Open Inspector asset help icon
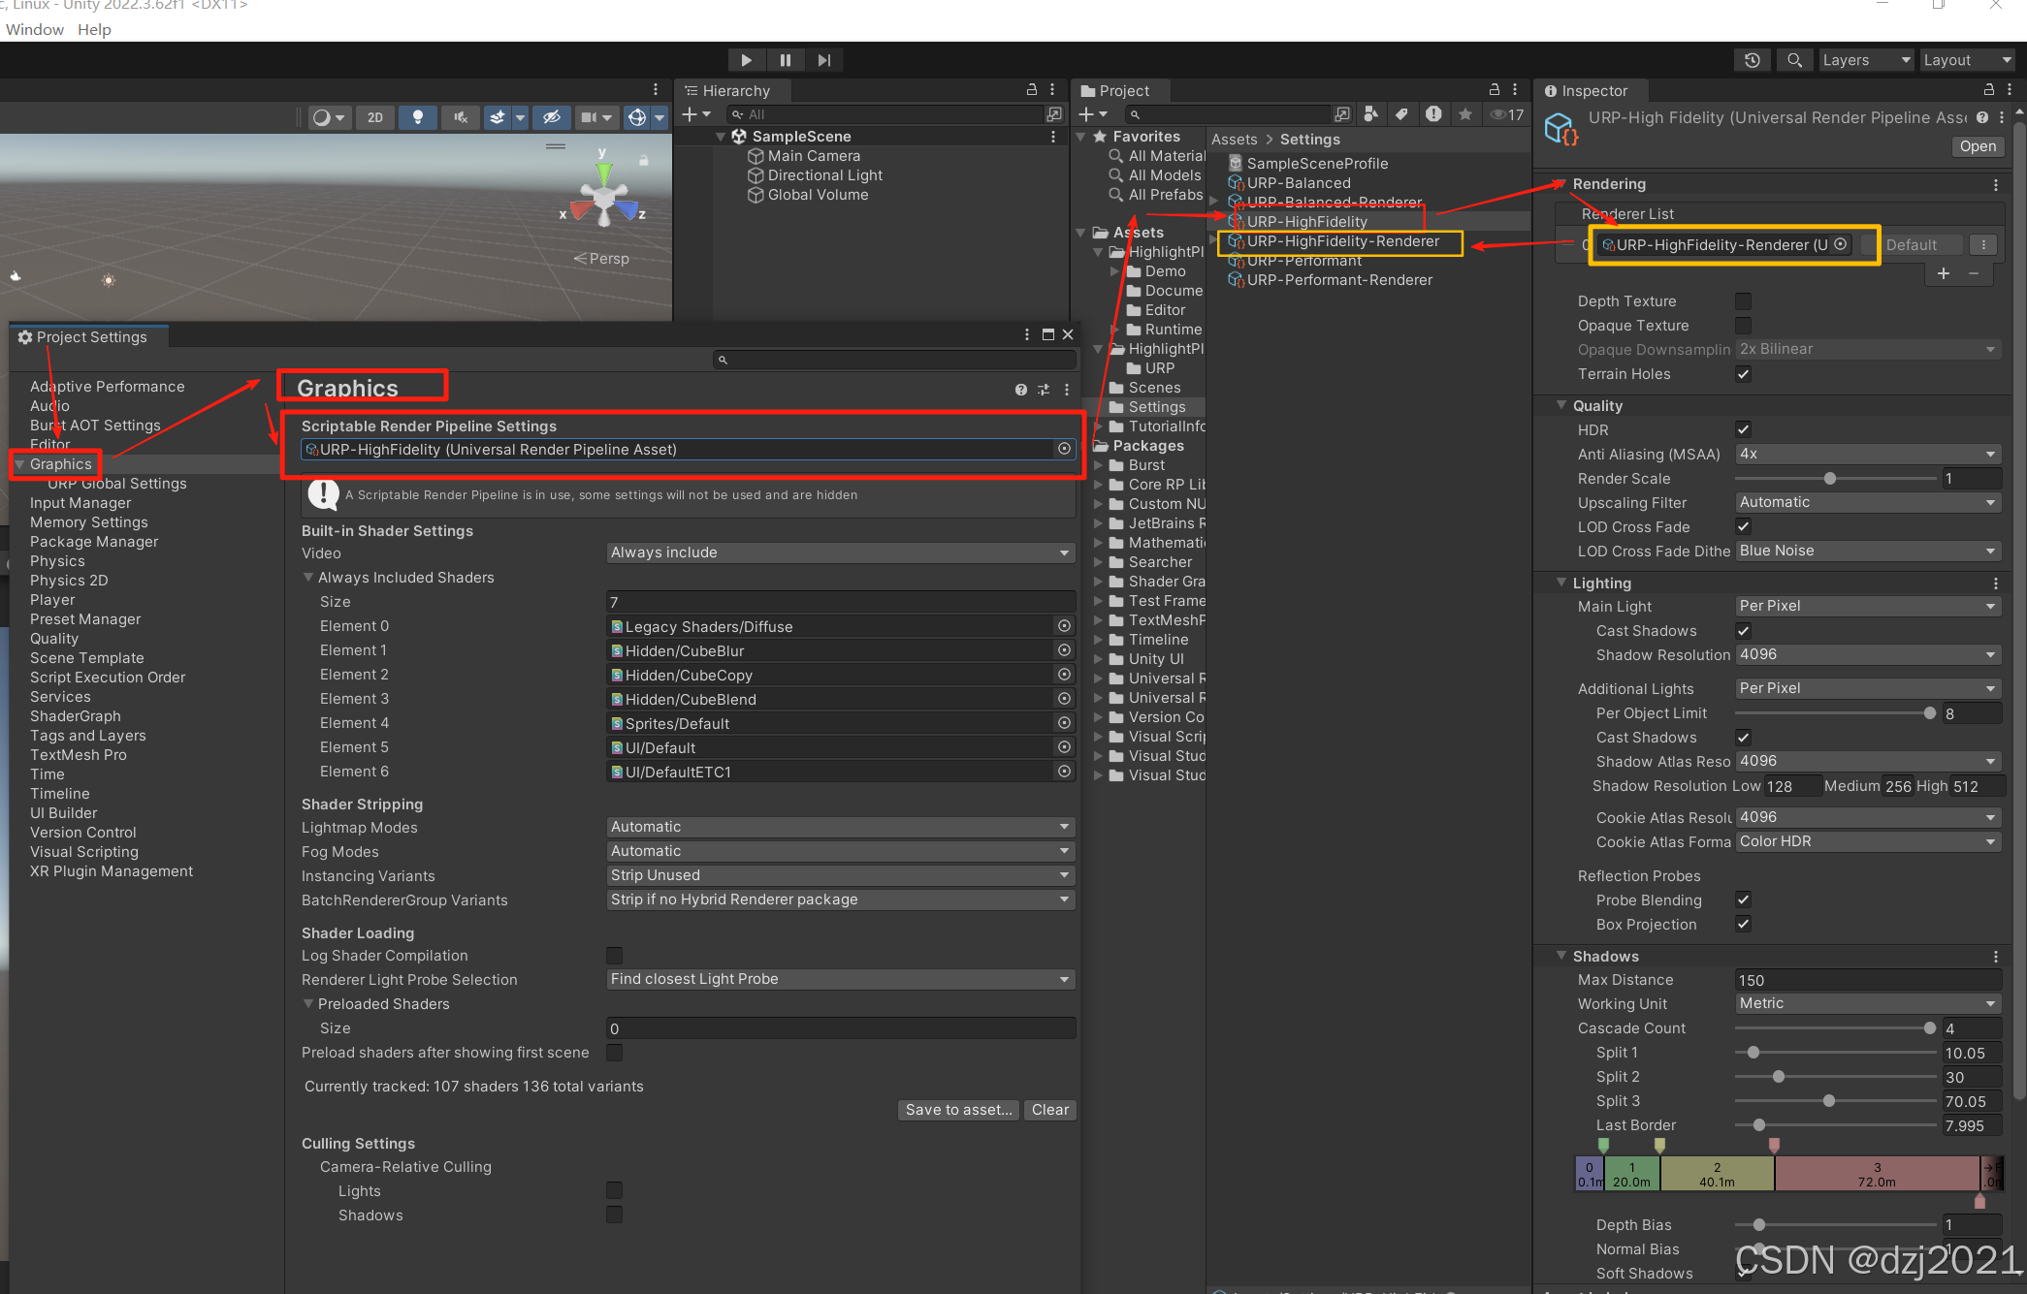Viewport: 2027px width, 1294px height. (x=1982, y=117)
